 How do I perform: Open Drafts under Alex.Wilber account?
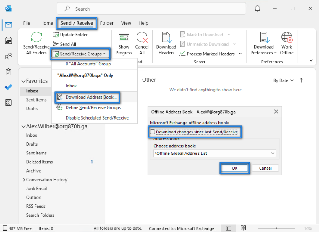point(32,144)
